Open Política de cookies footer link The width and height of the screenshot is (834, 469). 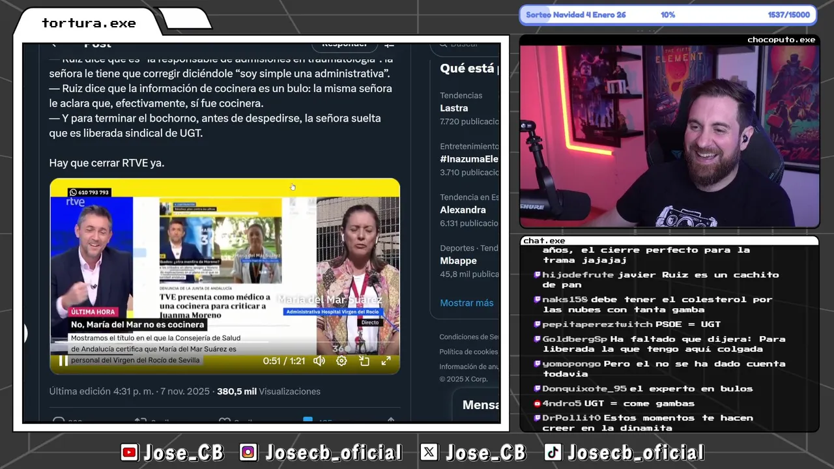468,352
